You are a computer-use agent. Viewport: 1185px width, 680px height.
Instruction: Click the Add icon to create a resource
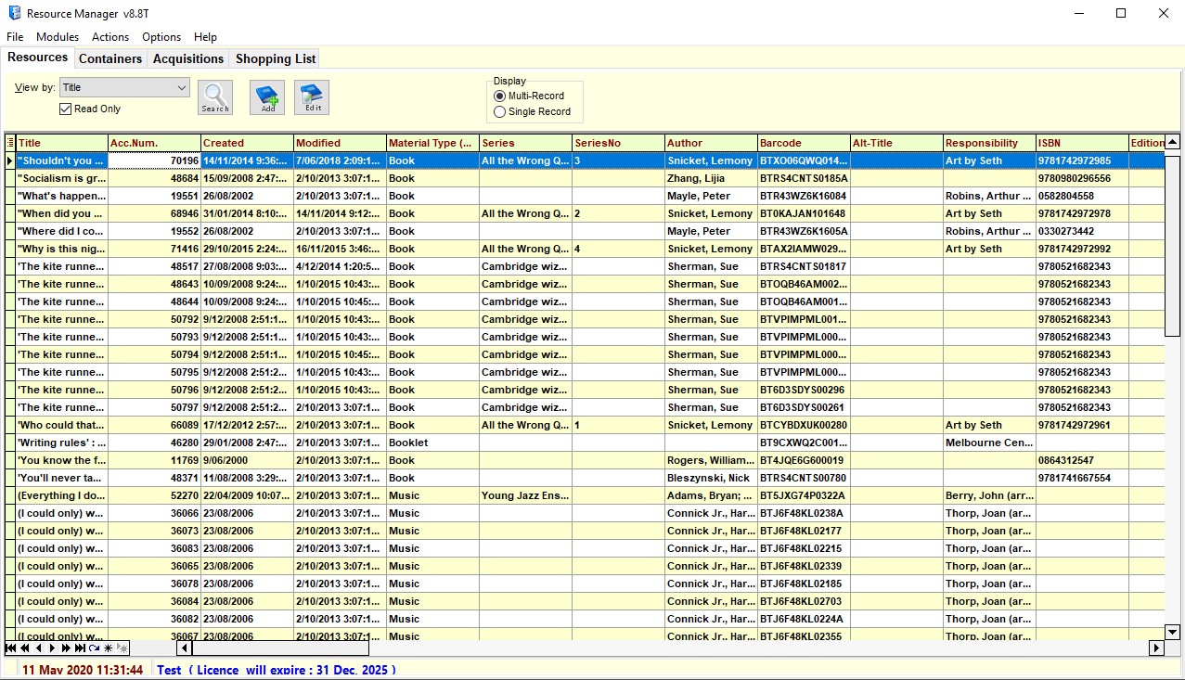[267, 96]
